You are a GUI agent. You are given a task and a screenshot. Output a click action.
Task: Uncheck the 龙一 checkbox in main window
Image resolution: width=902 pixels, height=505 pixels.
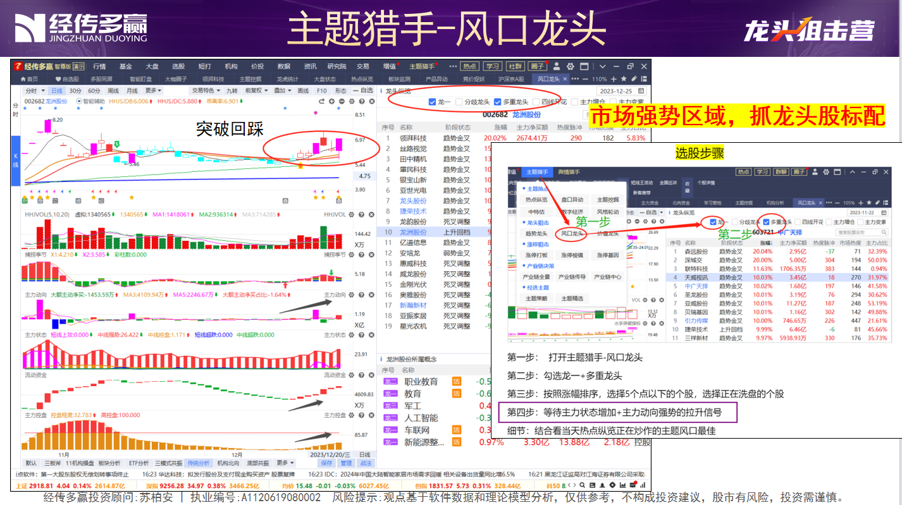coord(432,102)
